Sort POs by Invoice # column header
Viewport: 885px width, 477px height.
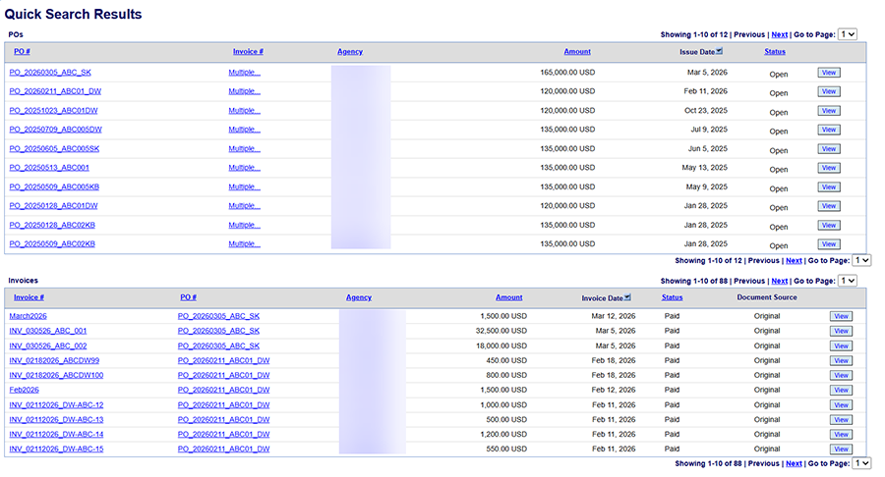click(x=249, y=51)
